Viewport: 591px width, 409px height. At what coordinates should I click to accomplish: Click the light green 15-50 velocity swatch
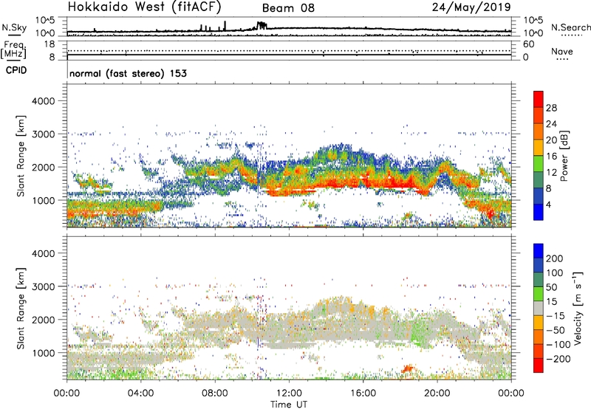[539, 294]
